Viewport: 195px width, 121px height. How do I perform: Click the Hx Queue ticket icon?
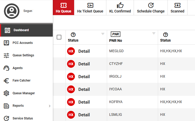click(x=63, y=5)
